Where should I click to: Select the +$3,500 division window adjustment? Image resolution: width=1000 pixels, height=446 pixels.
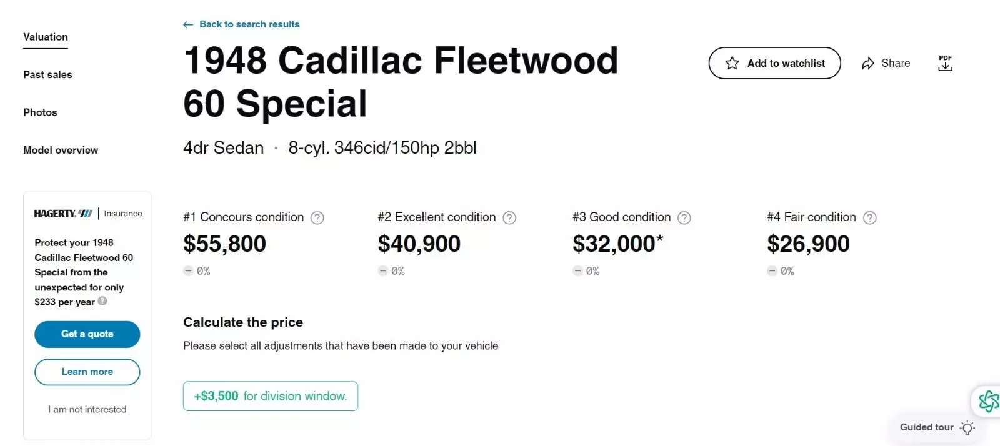coord(270,395)
